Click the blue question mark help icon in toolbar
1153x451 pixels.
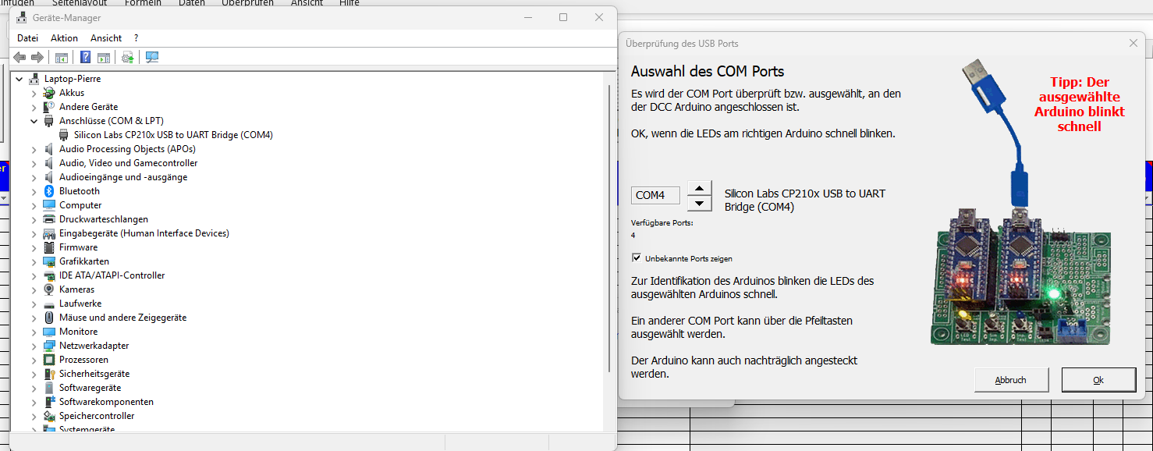coord(86,57)
